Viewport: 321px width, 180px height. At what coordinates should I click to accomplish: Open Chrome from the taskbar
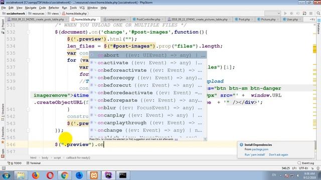(x=65, y=175)
